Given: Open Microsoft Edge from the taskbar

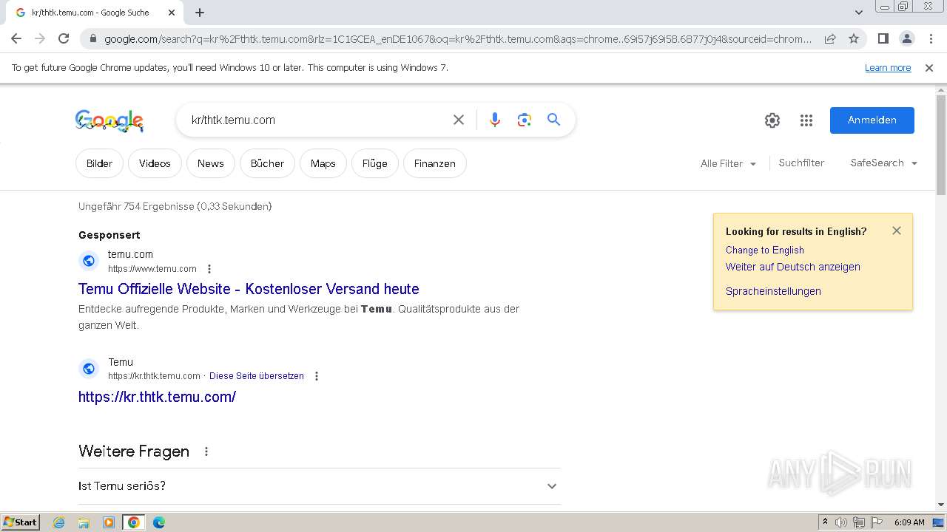Looking at the screenshot, I should pos(158,522).
